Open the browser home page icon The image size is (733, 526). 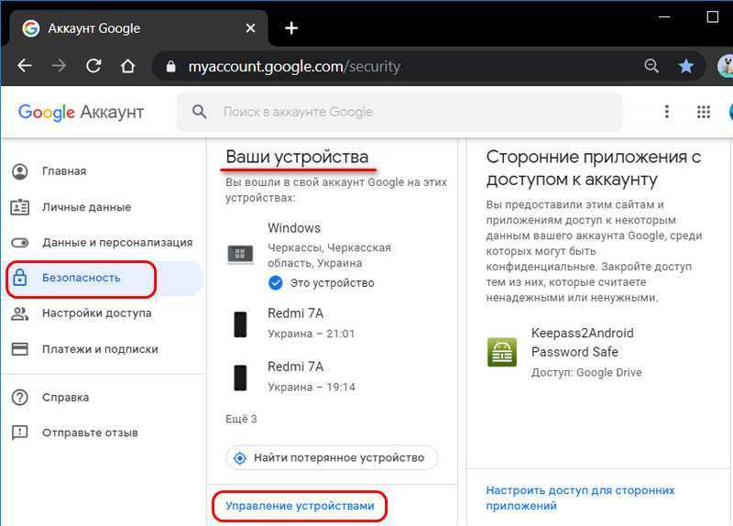coord(127,66)
